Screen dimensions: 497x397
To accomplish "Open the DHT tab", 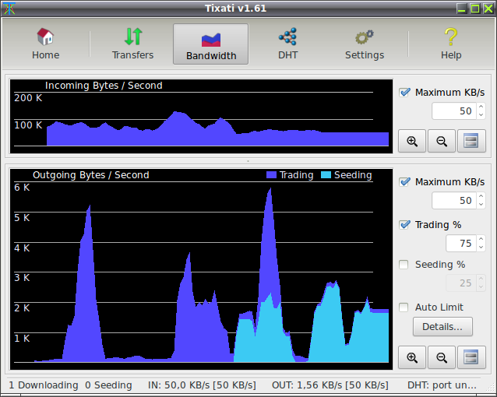I will tap(287, 44).
